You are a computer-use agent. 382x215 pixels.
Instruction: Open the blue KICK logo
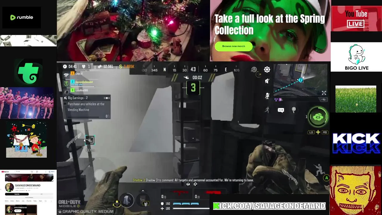click(356, 143)
